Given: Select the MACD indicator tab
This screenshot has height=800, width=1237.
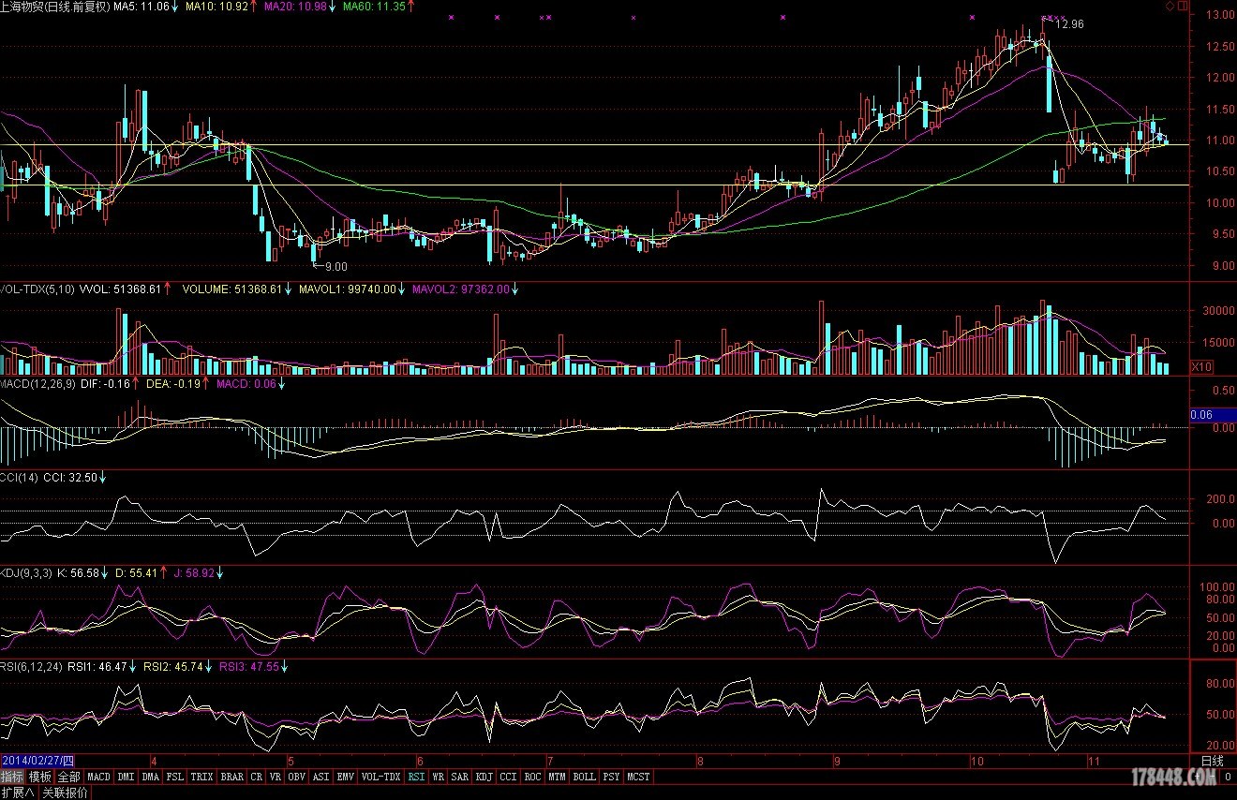Looking at the screenshot, I should [98, 777].
